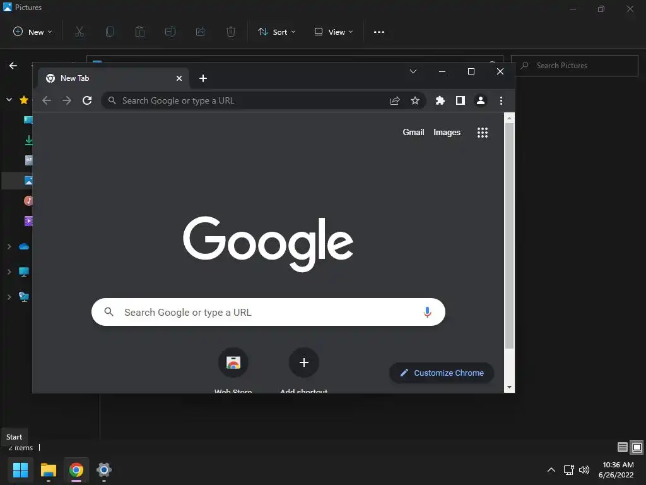Click the Google search box on the page

point(268,312)
